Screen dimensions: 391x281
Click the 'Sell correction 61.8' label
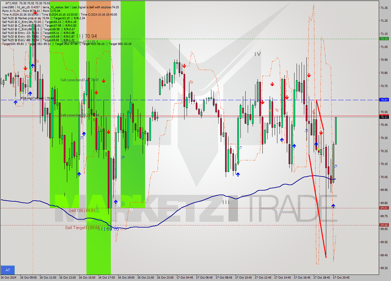click(x=79, y=80)
